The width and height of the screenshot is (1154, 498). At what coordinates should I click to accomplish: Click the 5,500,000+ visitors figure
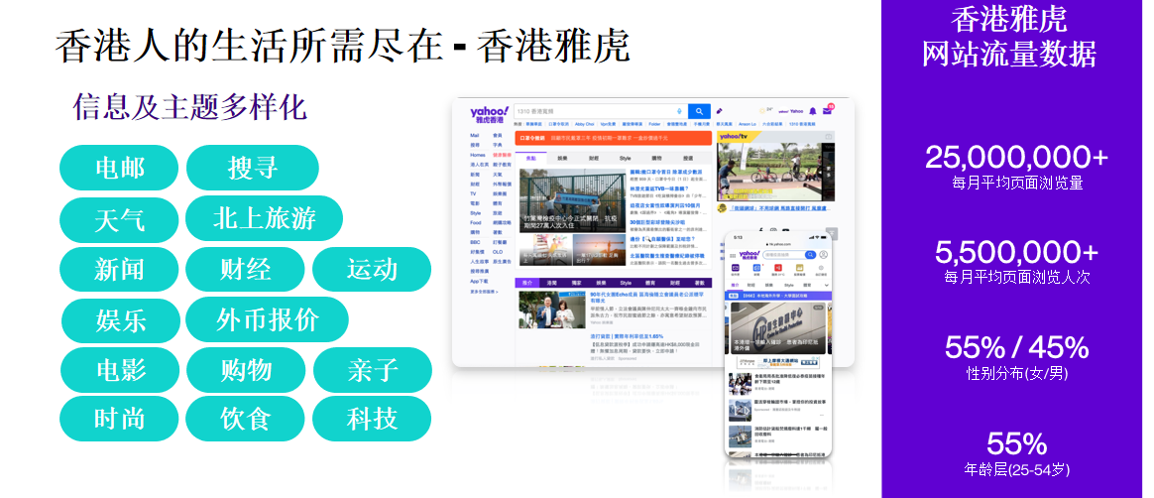click(1017, 253)
